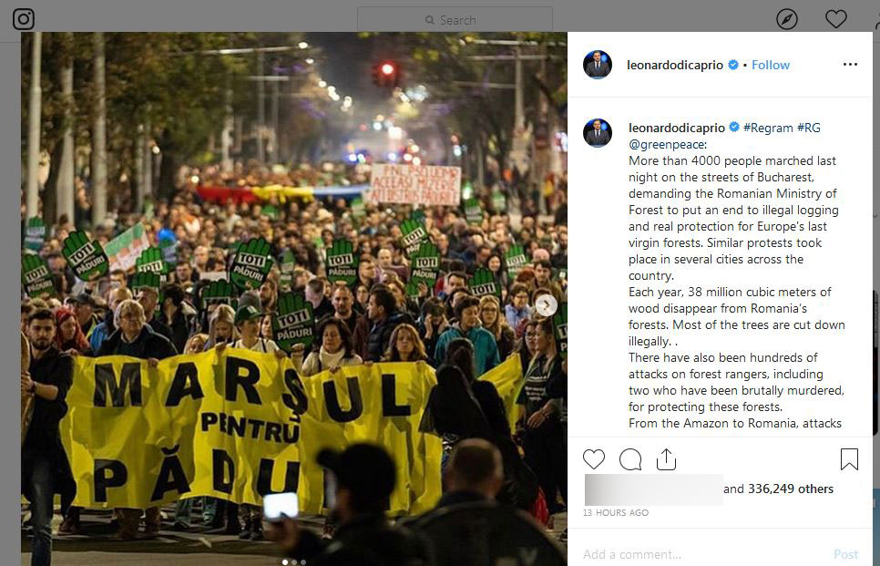Click the header profile avatar thumbnail
880x566 pixels.
598,65
